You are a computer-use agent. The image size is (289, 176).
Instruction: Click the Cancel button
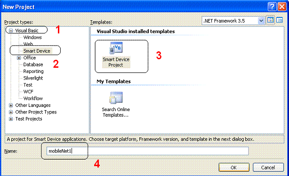268,168
